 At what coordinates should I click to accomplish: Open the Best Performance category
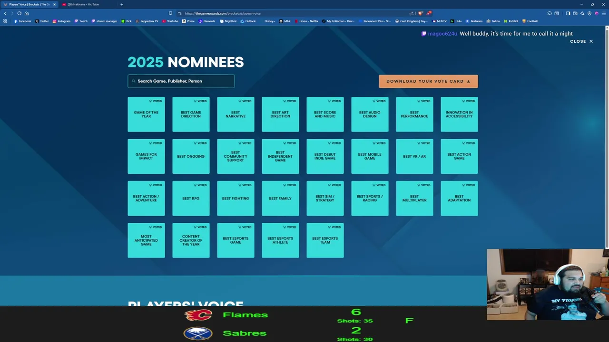click(414, 114)
